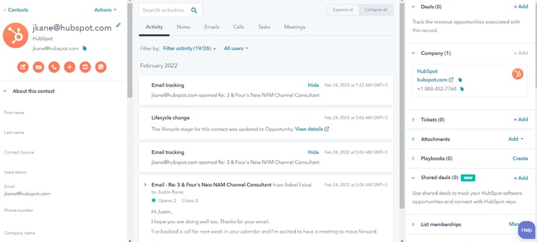
Task: Open hubspot.com external link icon
Action: click(x=451, y=80)
